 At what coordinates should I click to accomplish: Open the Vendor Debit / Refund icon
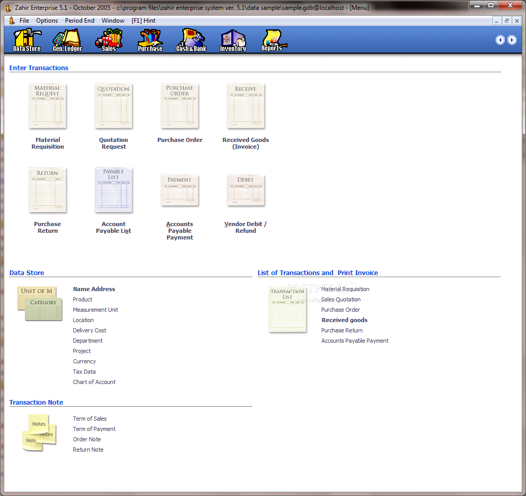[x=246, y=190]
